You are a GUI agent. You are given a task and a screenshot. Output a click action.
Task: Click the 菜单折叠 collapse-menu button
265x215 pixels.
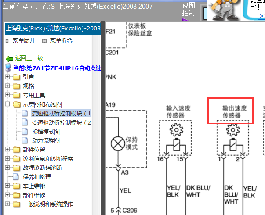click(58, 40)
